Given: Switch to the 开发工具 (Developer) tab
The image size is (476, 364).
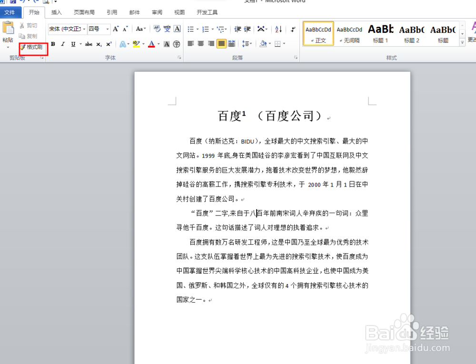Looking at the screenshot, I should 207,12.
